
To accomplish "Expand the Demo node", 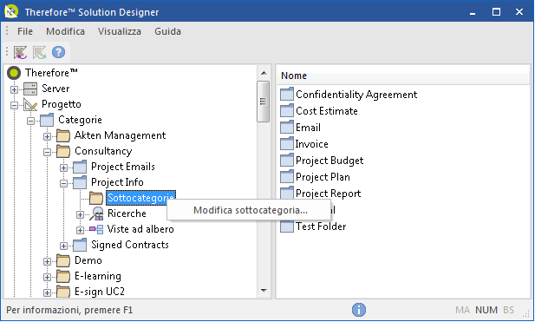I will (47, 261).
